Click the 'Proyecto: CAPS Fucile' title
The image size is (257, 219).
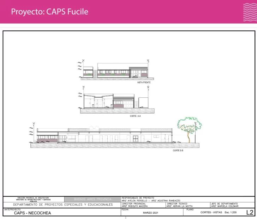(x=49, y=12)
